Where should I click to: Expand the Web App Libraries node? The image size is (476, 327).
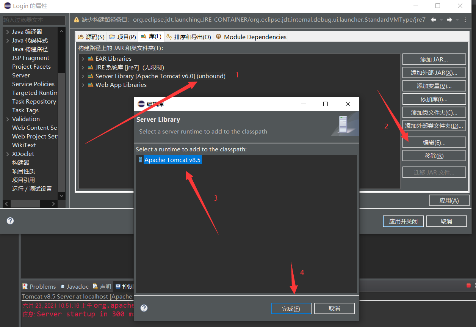[83, 85]
